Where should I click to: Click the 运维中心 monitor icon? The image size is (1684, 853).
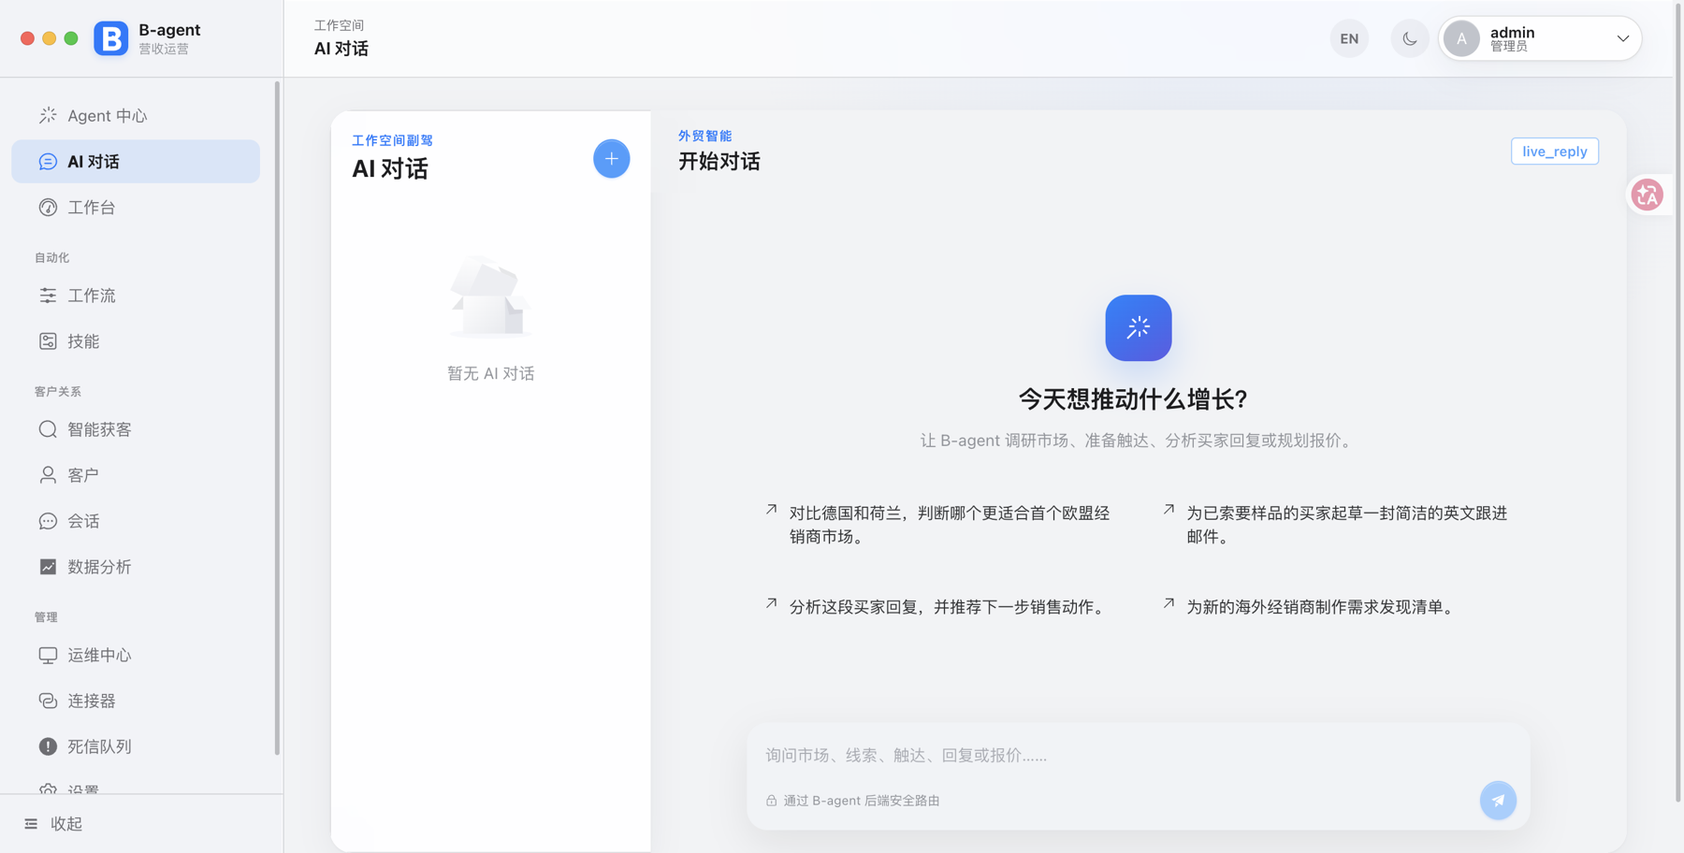[x=48, y=655]
